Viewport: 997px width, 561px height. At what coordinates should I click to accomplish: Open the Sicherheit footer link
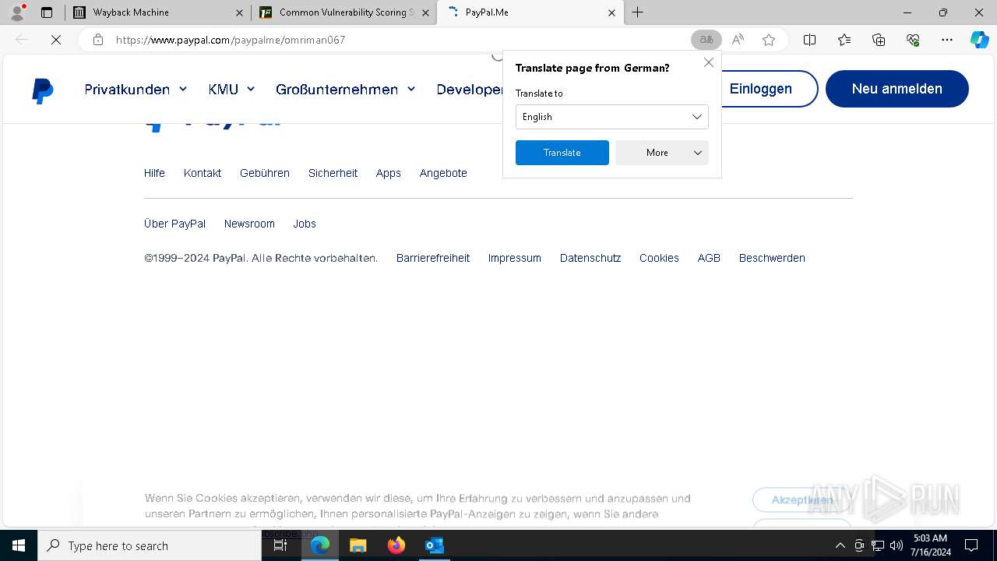[333, 173]
